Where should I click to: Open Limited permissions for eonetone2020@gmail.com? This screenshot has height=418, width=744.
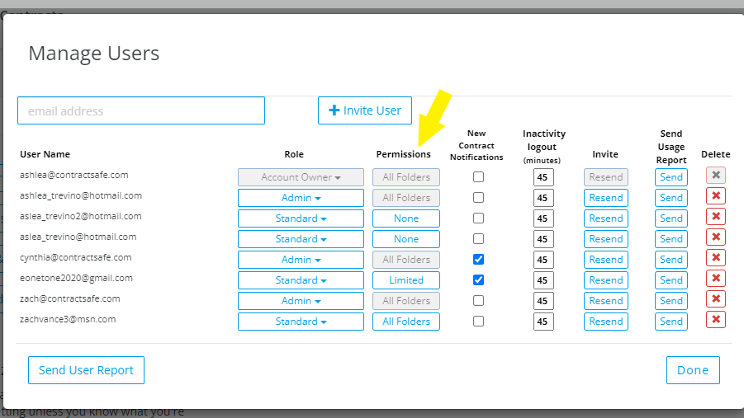coord(405,280)
